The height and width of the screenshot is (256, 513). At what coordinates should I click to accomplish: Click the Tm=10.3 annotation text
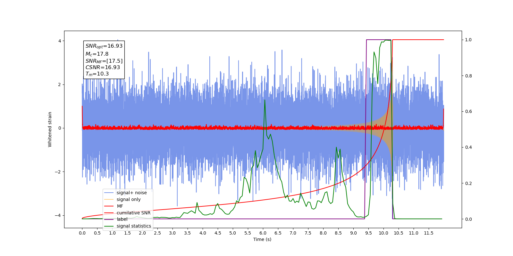(x=97, y=74)
